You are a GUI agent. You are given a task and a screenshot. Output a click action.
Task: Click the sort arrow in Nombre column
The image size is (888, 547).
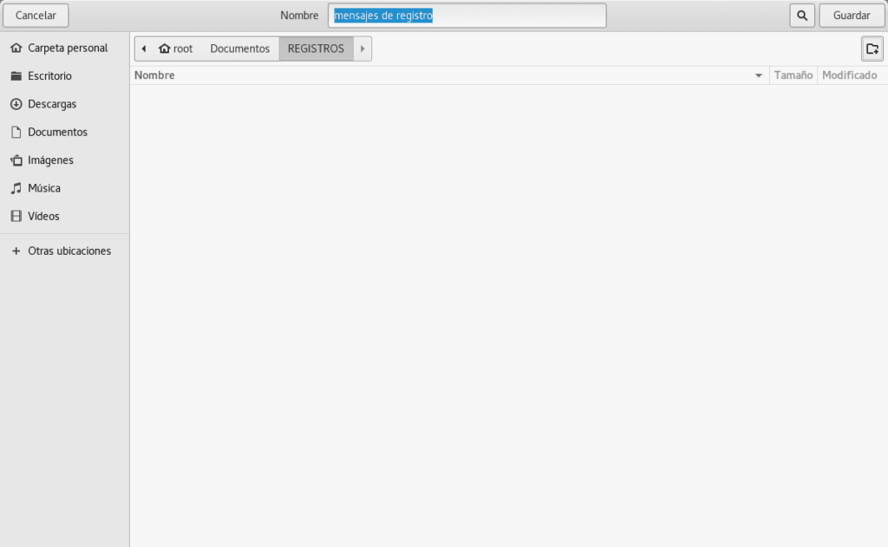[760, 76]
